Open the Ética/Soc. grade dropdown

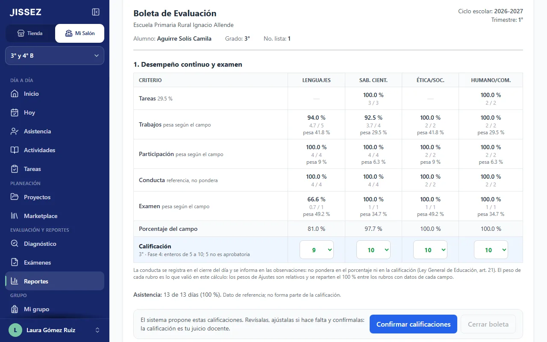tap(430, 250)
